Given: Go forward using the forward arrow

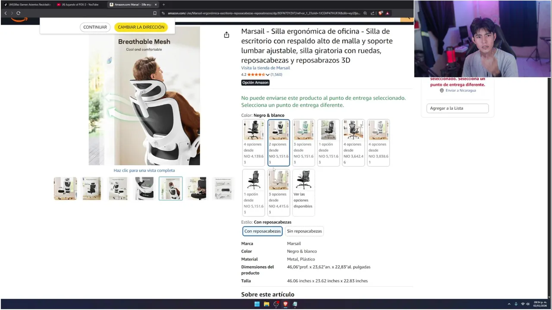Looking at the screenshot, I should 12,13.
